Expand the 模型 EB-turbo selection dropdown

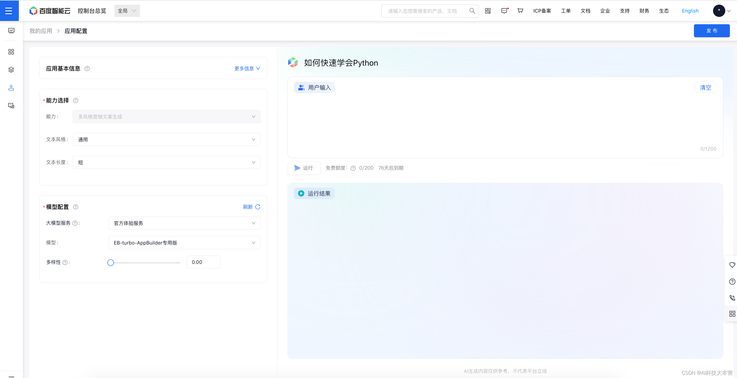[x=184, y=243]
